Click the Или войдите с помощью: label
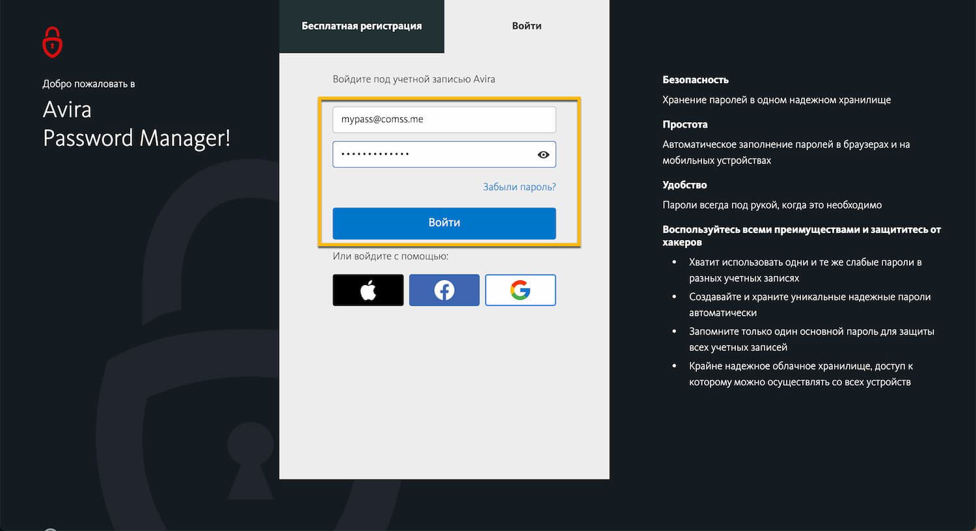 390,256
